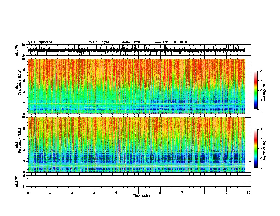The height and width of the screenshot is (216, 280).
Task: Click the ch.1 voltage waveform trace
Action: 136,50
